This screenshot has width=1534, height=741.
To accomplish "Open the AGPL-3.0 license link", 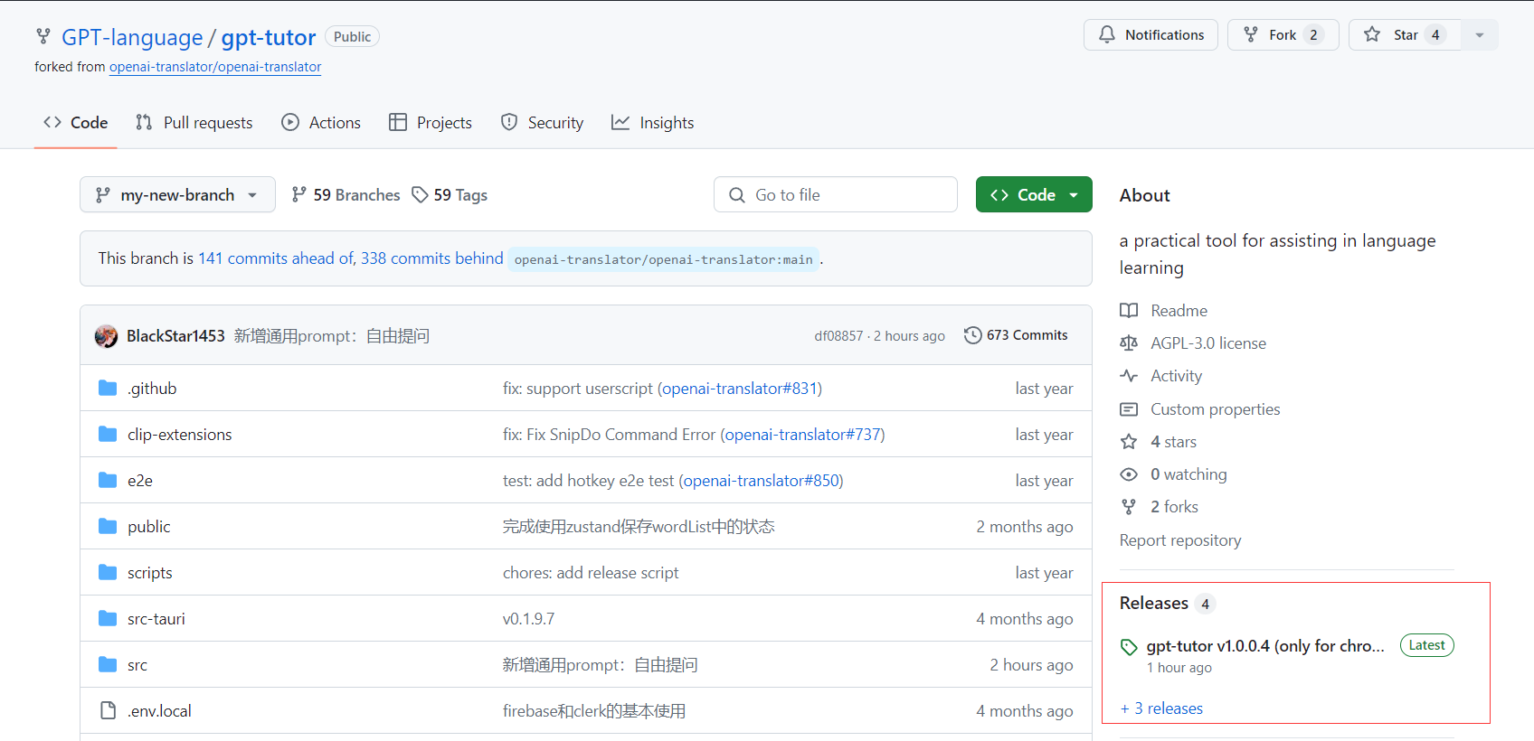I will tap(1208, 343).
